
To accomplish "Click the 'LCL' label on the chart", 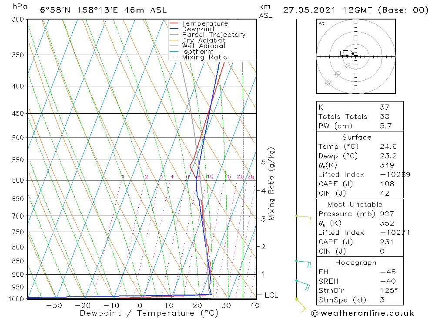I will click(x=271, y=295).
